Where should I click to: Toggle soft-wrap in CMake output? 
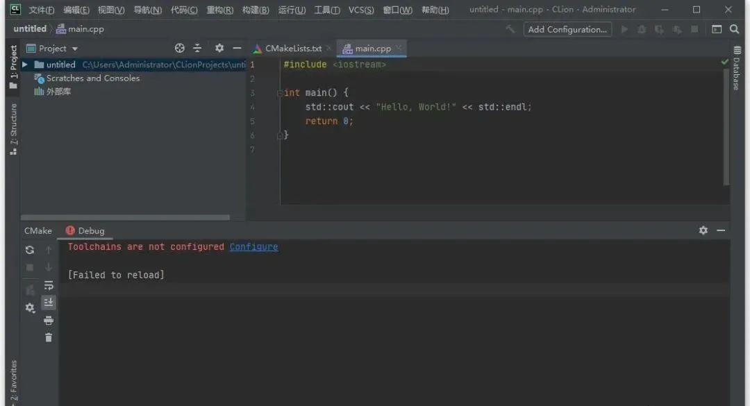coord(49,285)
